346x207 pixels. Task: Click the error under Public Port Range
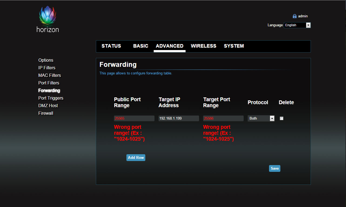pos(129,133)
